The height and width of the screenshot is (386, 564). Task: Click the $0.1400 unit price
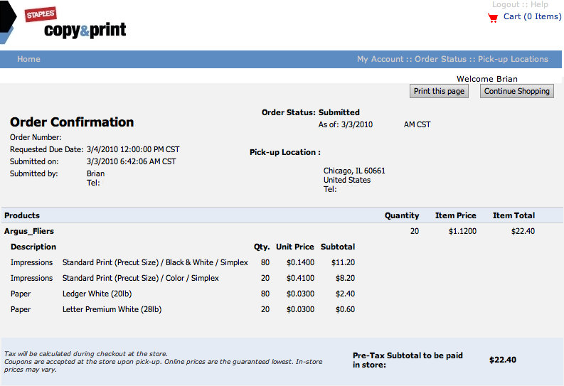(300, 263)
